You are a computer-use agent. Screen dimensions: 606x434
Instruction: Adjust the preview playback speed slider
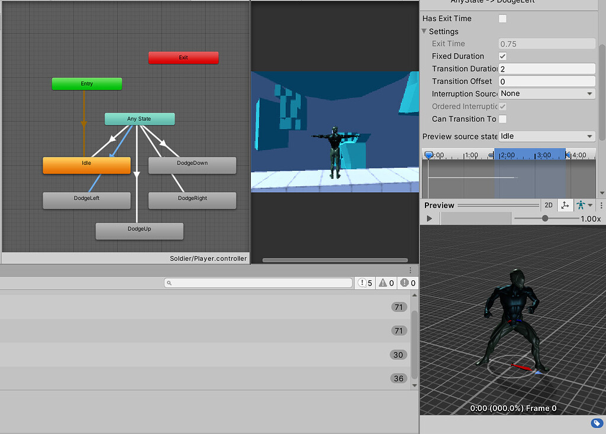(545, 218)
